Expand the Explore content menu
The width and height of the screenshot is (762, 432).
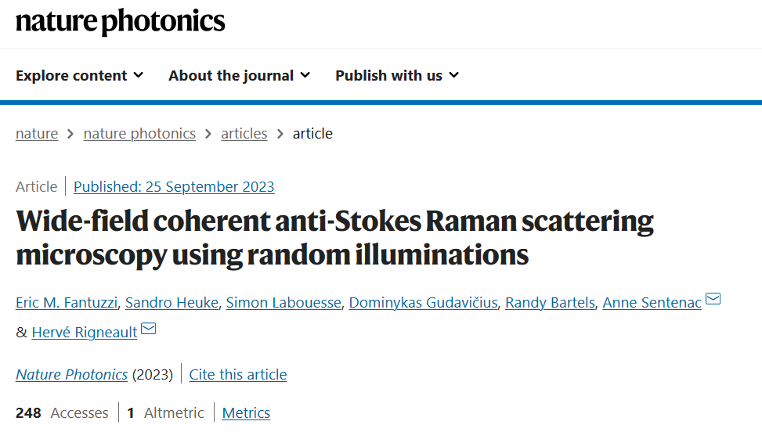(x=80, y=76)
